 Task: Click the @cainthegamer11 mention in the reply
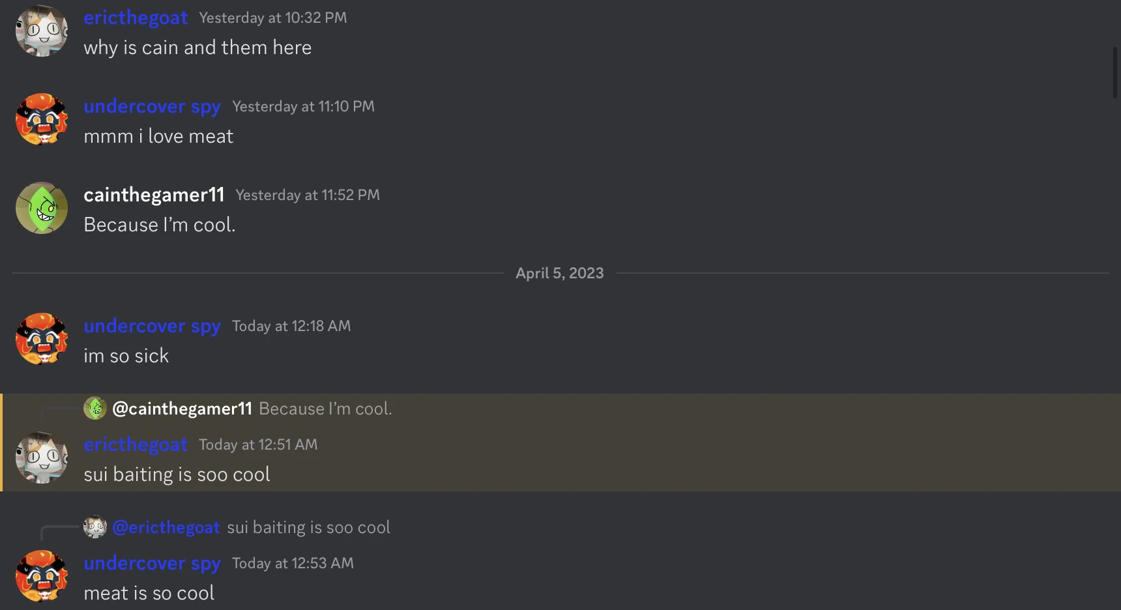182,409
